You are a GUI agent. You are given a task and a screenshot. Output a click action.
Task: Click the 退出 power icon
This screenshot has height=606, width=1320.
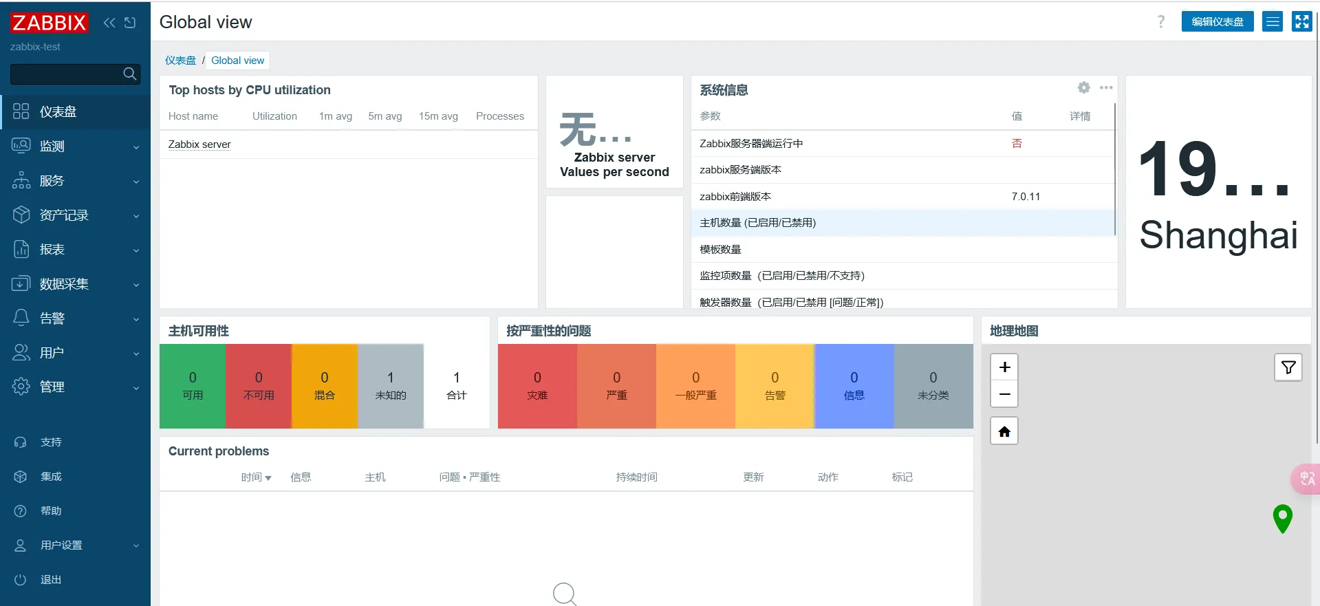21,580
